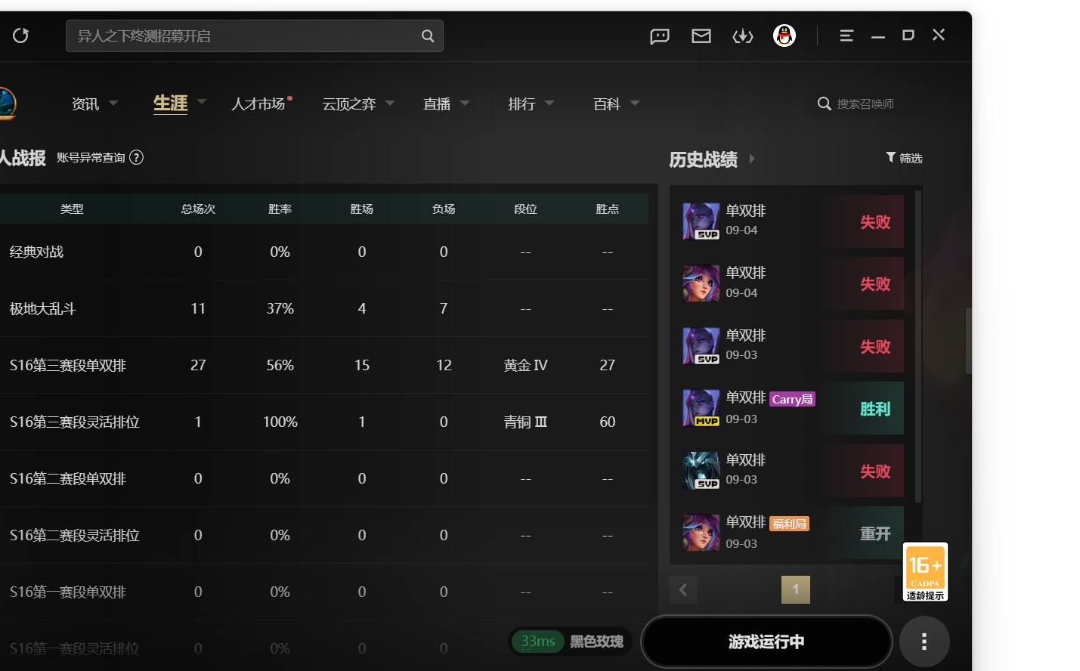Viewport: 1080px width, 671px height.
Task: Expand the 直播 dropdown arrow
Action: 465,103
